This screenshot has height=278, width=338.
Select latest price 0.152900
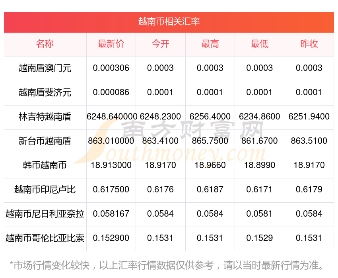[111, 238]
